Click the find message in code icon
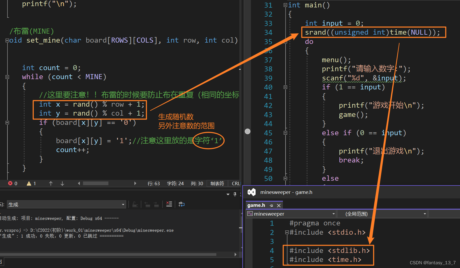Screen dimensions: 460x268 point(135,204)
